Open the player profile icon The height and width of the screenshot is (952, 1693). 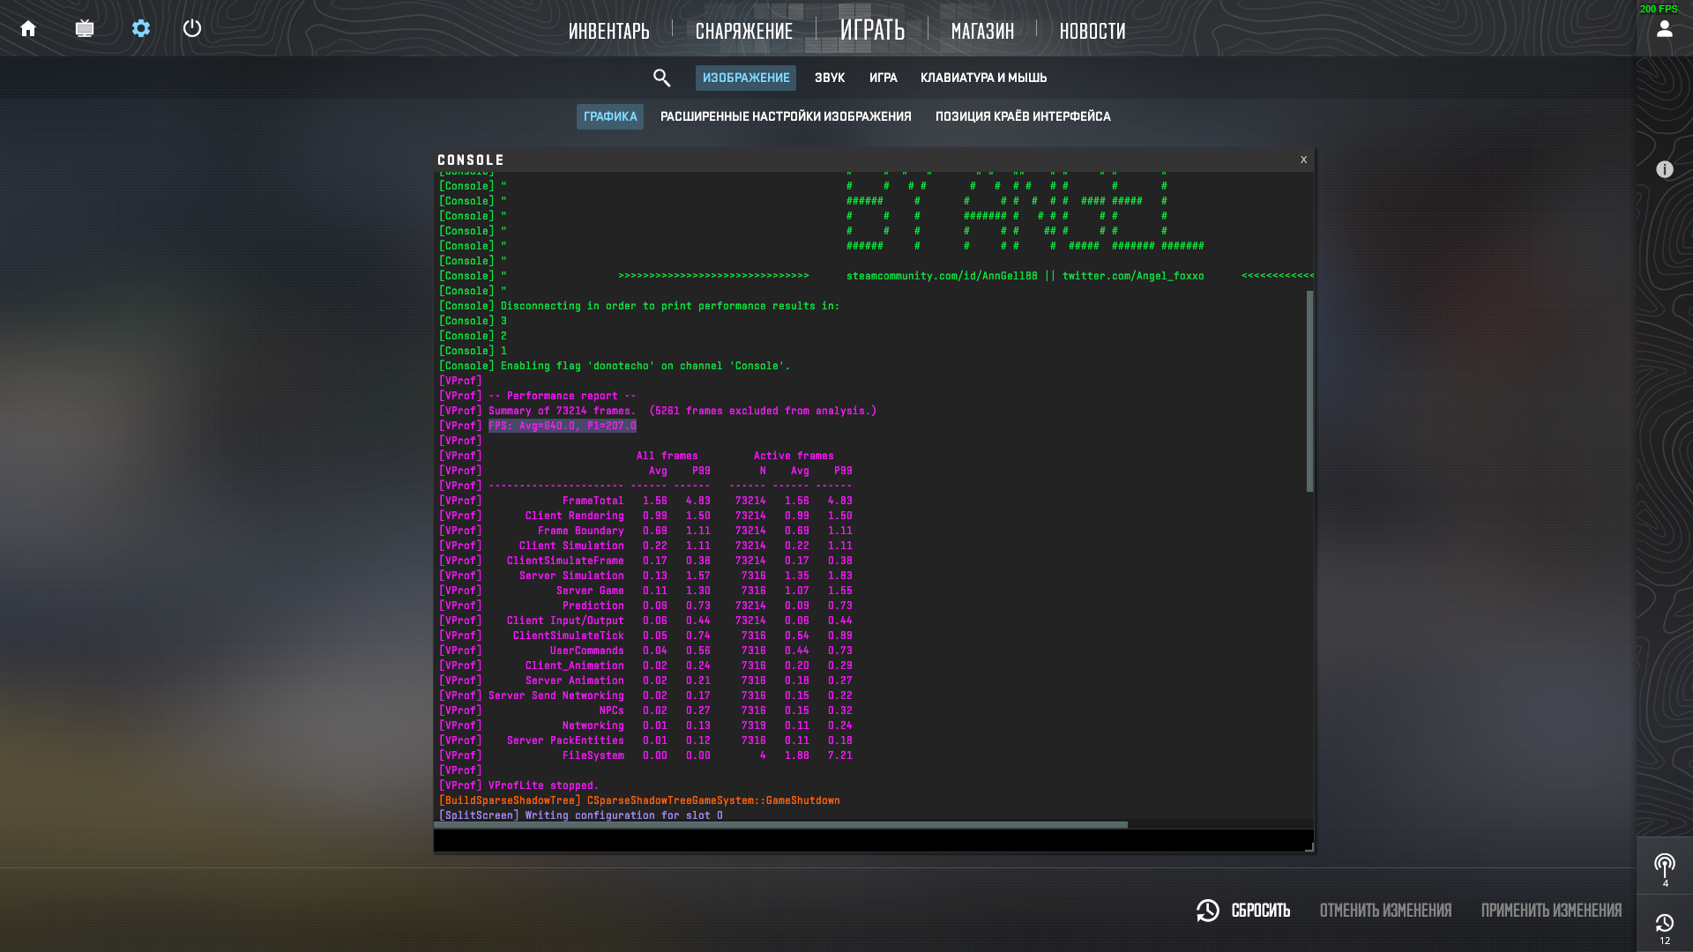1664,29
